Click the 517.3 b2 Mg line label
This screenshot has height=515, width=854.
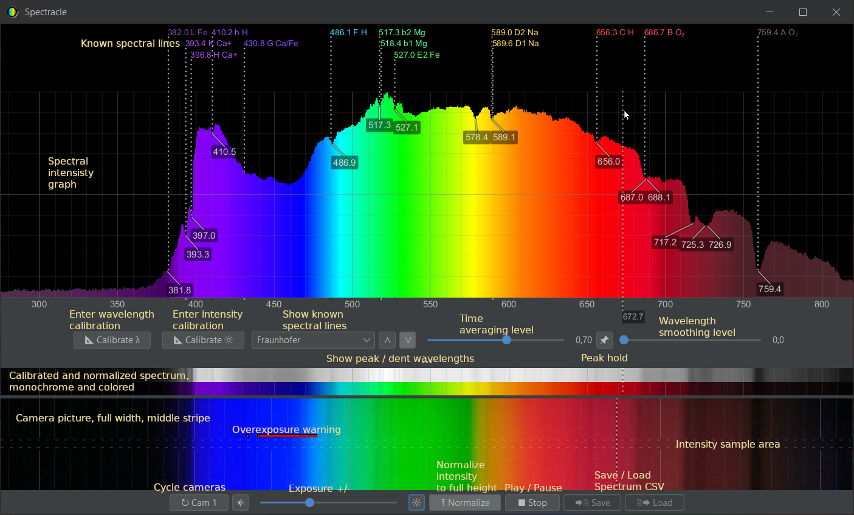402,33
